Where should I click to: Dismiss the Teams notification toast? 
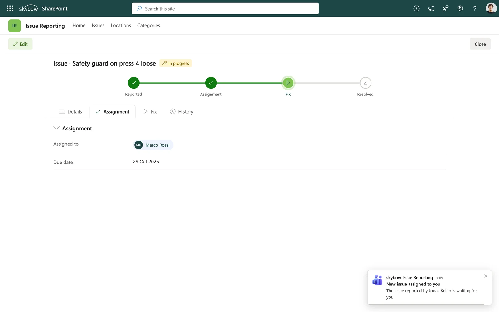pos(486,276)
